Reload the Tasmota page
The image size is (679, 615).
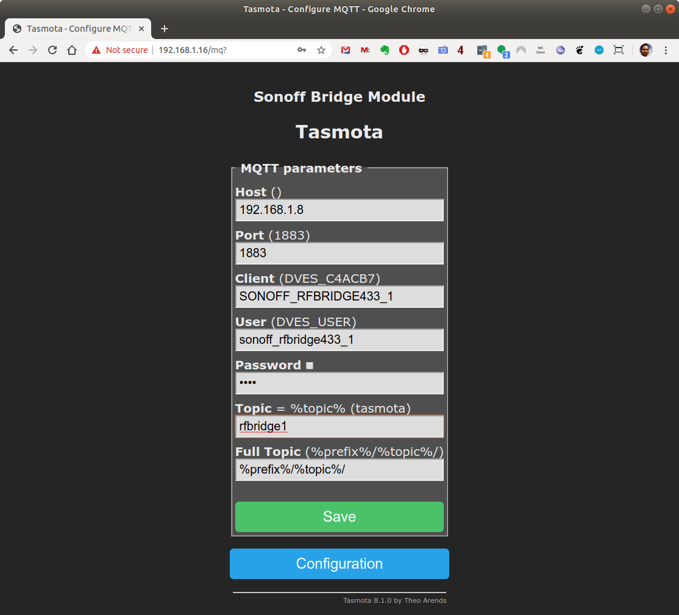pyautogui.click(x=52, y=50)
